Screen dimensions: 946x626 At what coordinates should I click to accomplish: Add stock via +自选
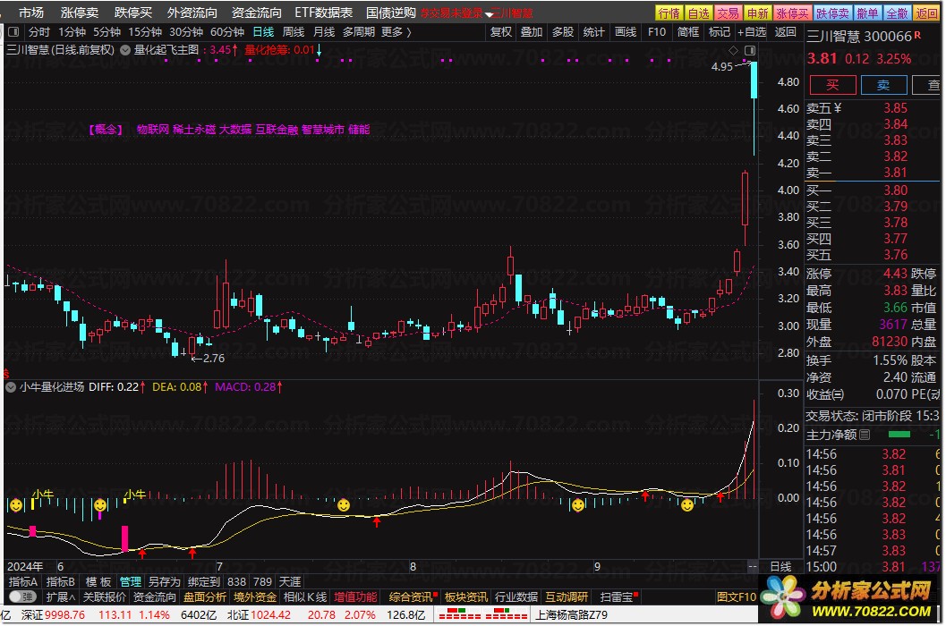[752, 32]
